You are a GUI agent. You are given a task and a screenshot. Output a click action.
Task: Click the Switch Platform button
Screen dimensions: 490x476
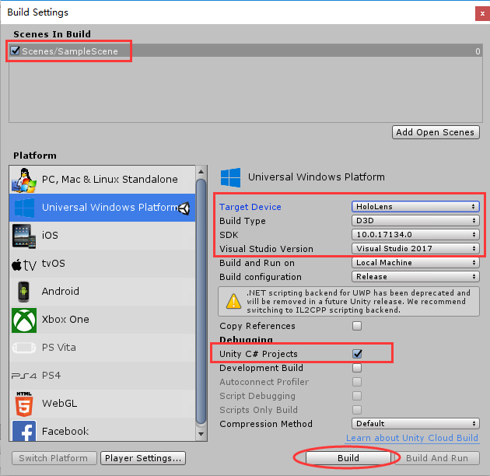(x=54, y=458)
